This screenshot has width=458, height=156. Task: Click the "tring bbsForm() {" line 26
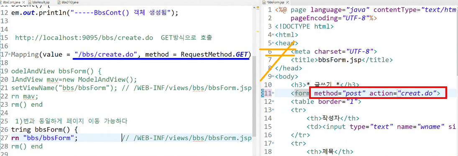(x=45, y=130)
